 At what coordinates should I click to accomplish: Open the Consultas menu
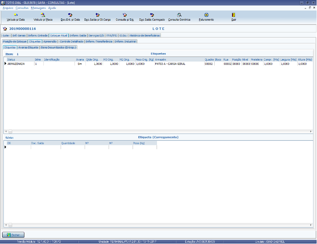click(22, 8)
